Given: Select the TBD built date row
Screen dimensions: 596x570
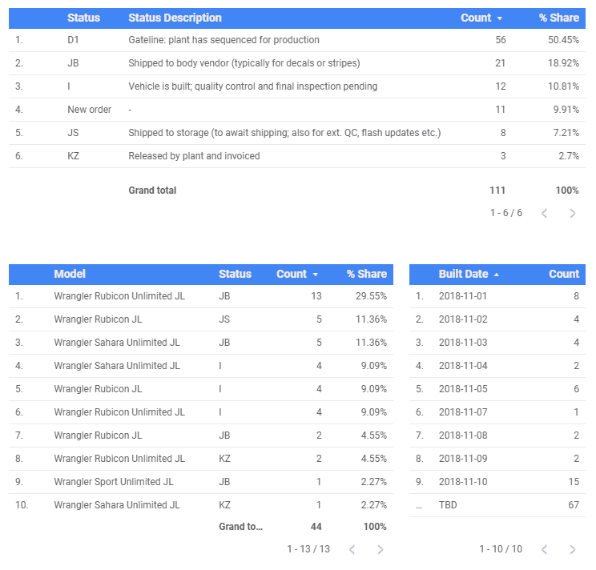Looking at the screenshot, I should (497, 505).
